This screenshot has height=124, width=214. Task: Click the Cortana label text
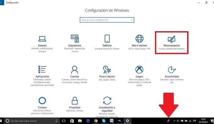coord(42,108)
